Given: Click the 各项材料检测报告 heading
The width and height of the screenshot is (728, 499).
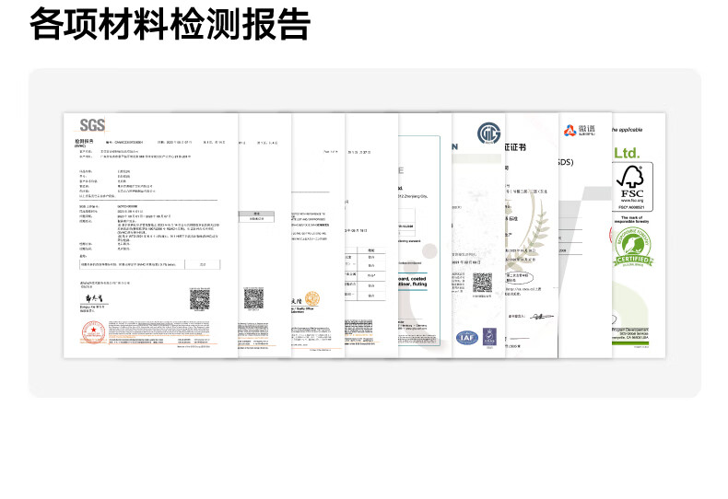Looking at the screenshot, I should 170,24.
